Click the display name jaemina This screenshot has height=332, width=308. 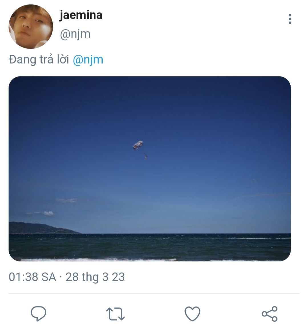pyautogui.click(x=81, y=15)
